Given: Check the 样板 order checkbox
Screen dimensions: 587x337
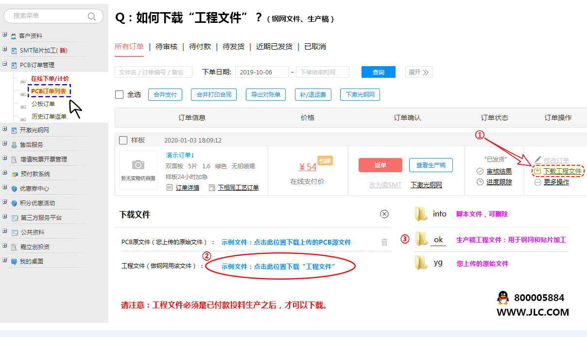Looking at the screenshot, I should 123,141.
